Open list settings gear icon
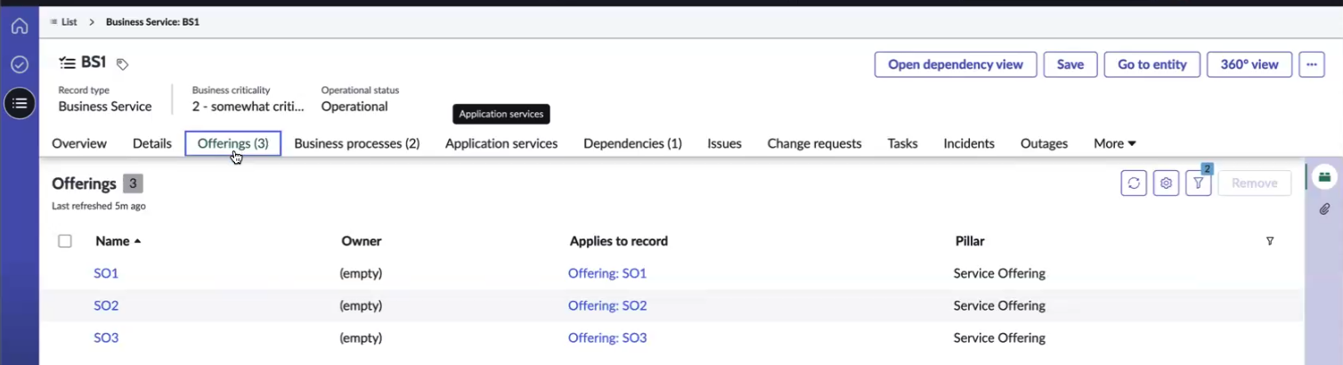 1166,183
